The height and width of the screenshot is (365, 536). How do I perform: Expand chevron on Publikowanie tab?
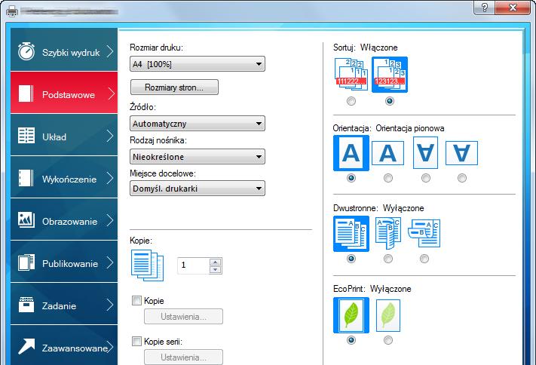coord(110,262)
